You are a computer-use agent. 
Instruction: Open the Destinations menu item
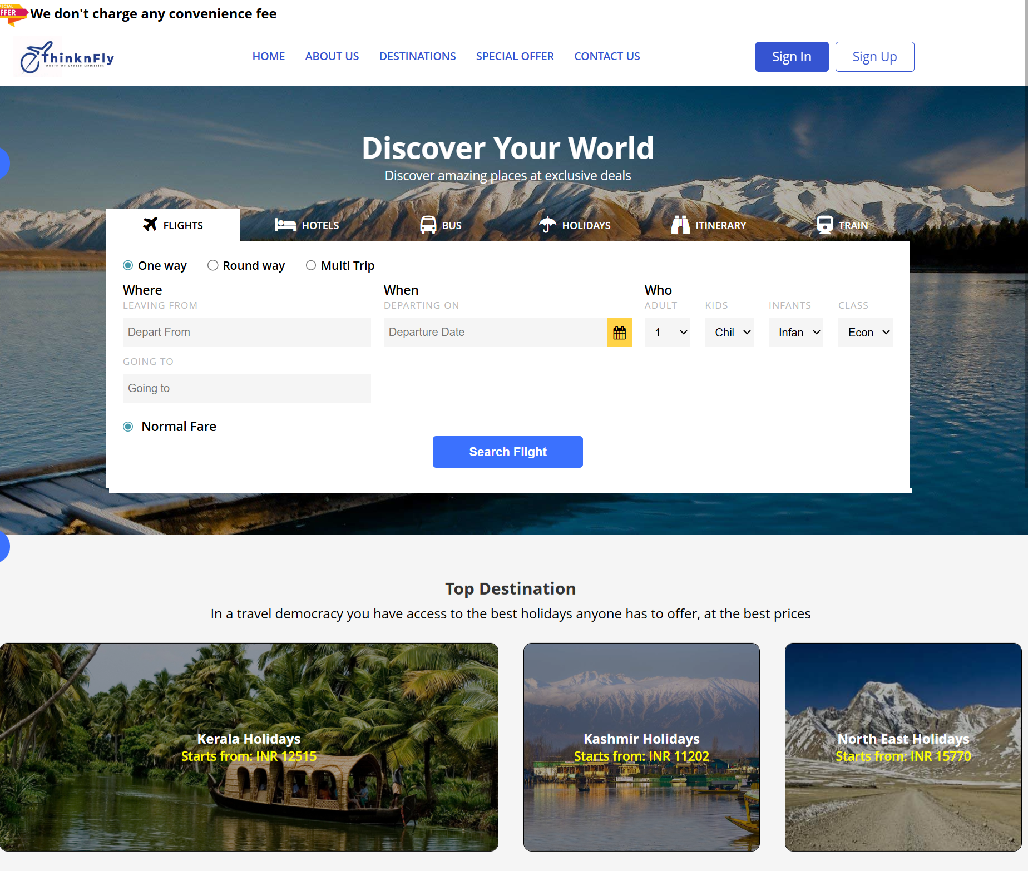click(x=417, y=56)
